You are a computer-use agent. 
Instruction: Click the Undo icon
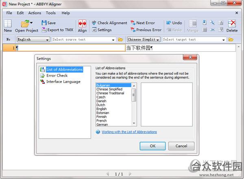pyautogui.click(x=168, y=23)
